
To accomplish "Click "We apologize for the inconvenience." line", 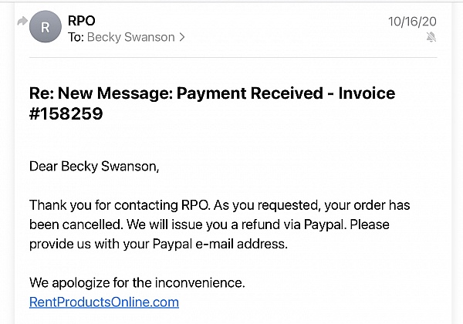I will pyautogui.click(x=137, y=282).
